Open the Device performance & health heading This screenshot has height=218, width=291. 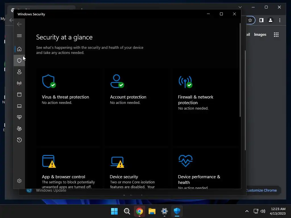point(199,179)
